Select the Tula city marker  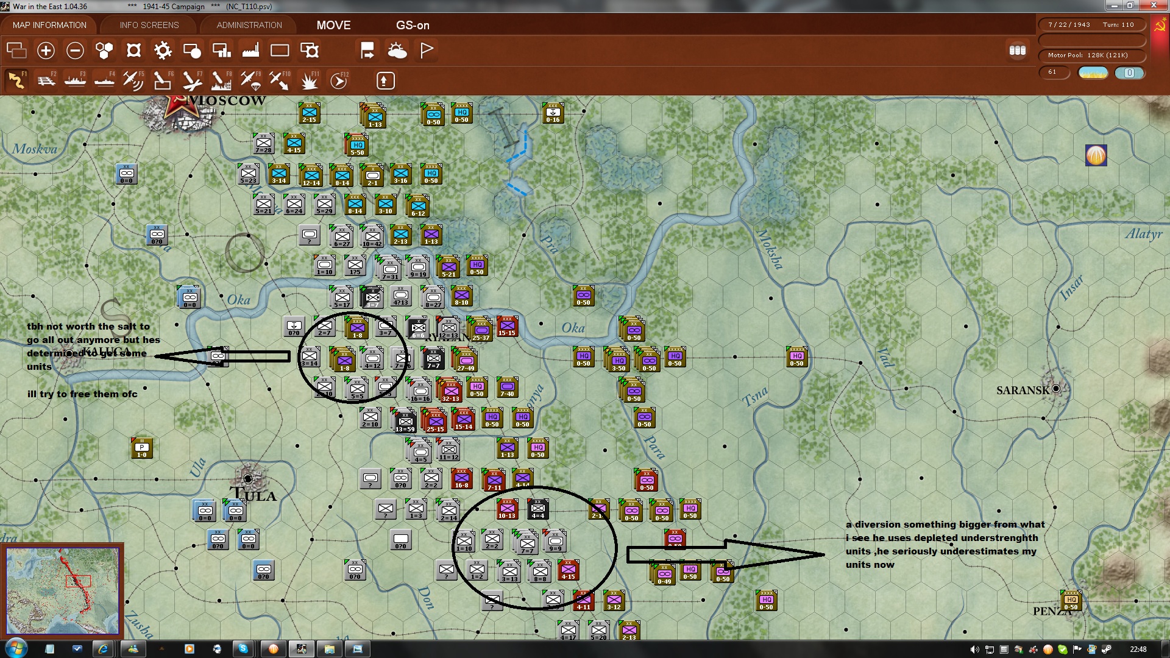click(x=248, y=479)
